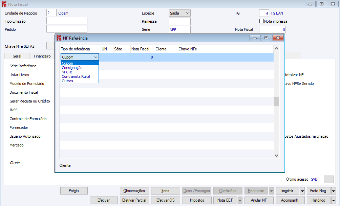The image size is (340, 206).
Task: Click the Modelo de Formulário label
Action: click(x=27, y=84)
